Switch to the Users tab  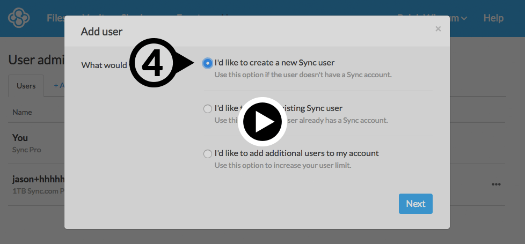pos(26,86)
